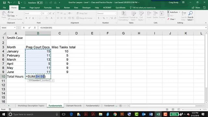Select the Fundamentals sheet tab
208x117 pixels.
(x=55, y=106)
